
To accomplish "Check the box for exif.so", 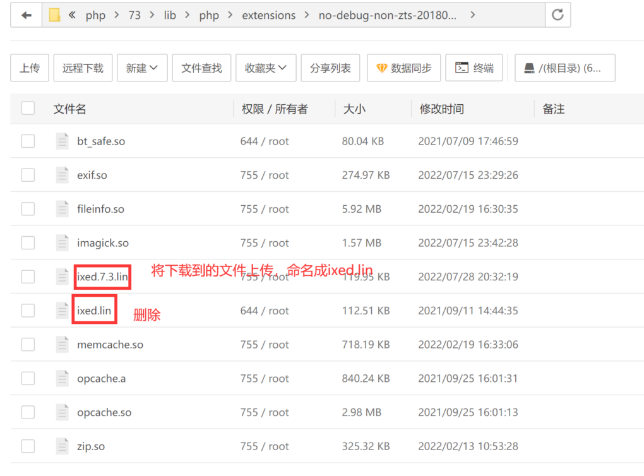I will 28,175.
